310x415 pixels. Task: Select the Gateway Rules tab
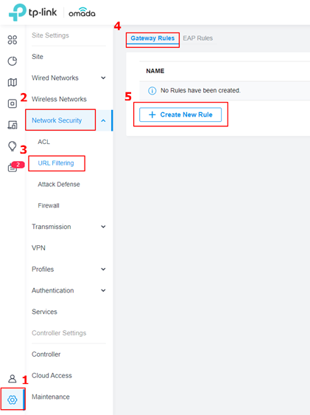[x=152, y=38]
